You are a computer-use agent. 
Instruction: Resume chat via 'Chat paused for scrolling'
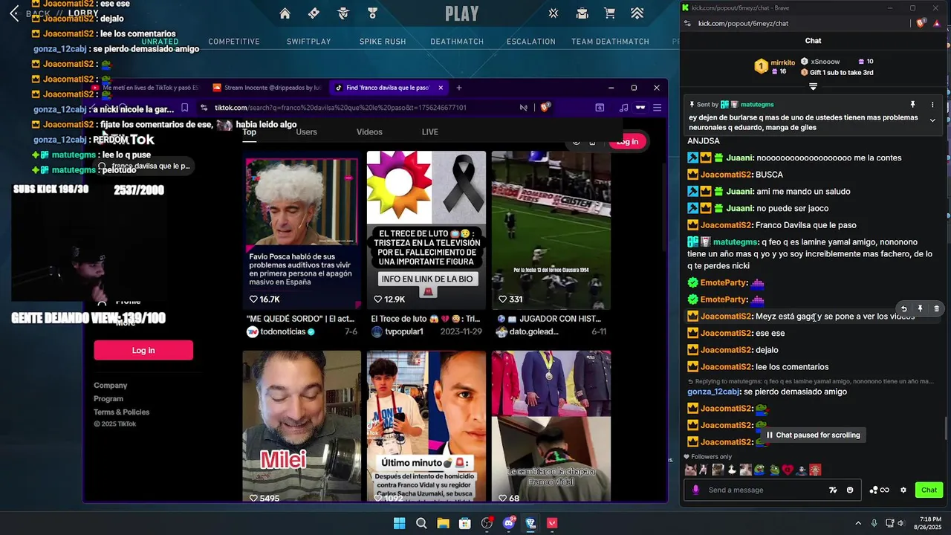point(813,435)
